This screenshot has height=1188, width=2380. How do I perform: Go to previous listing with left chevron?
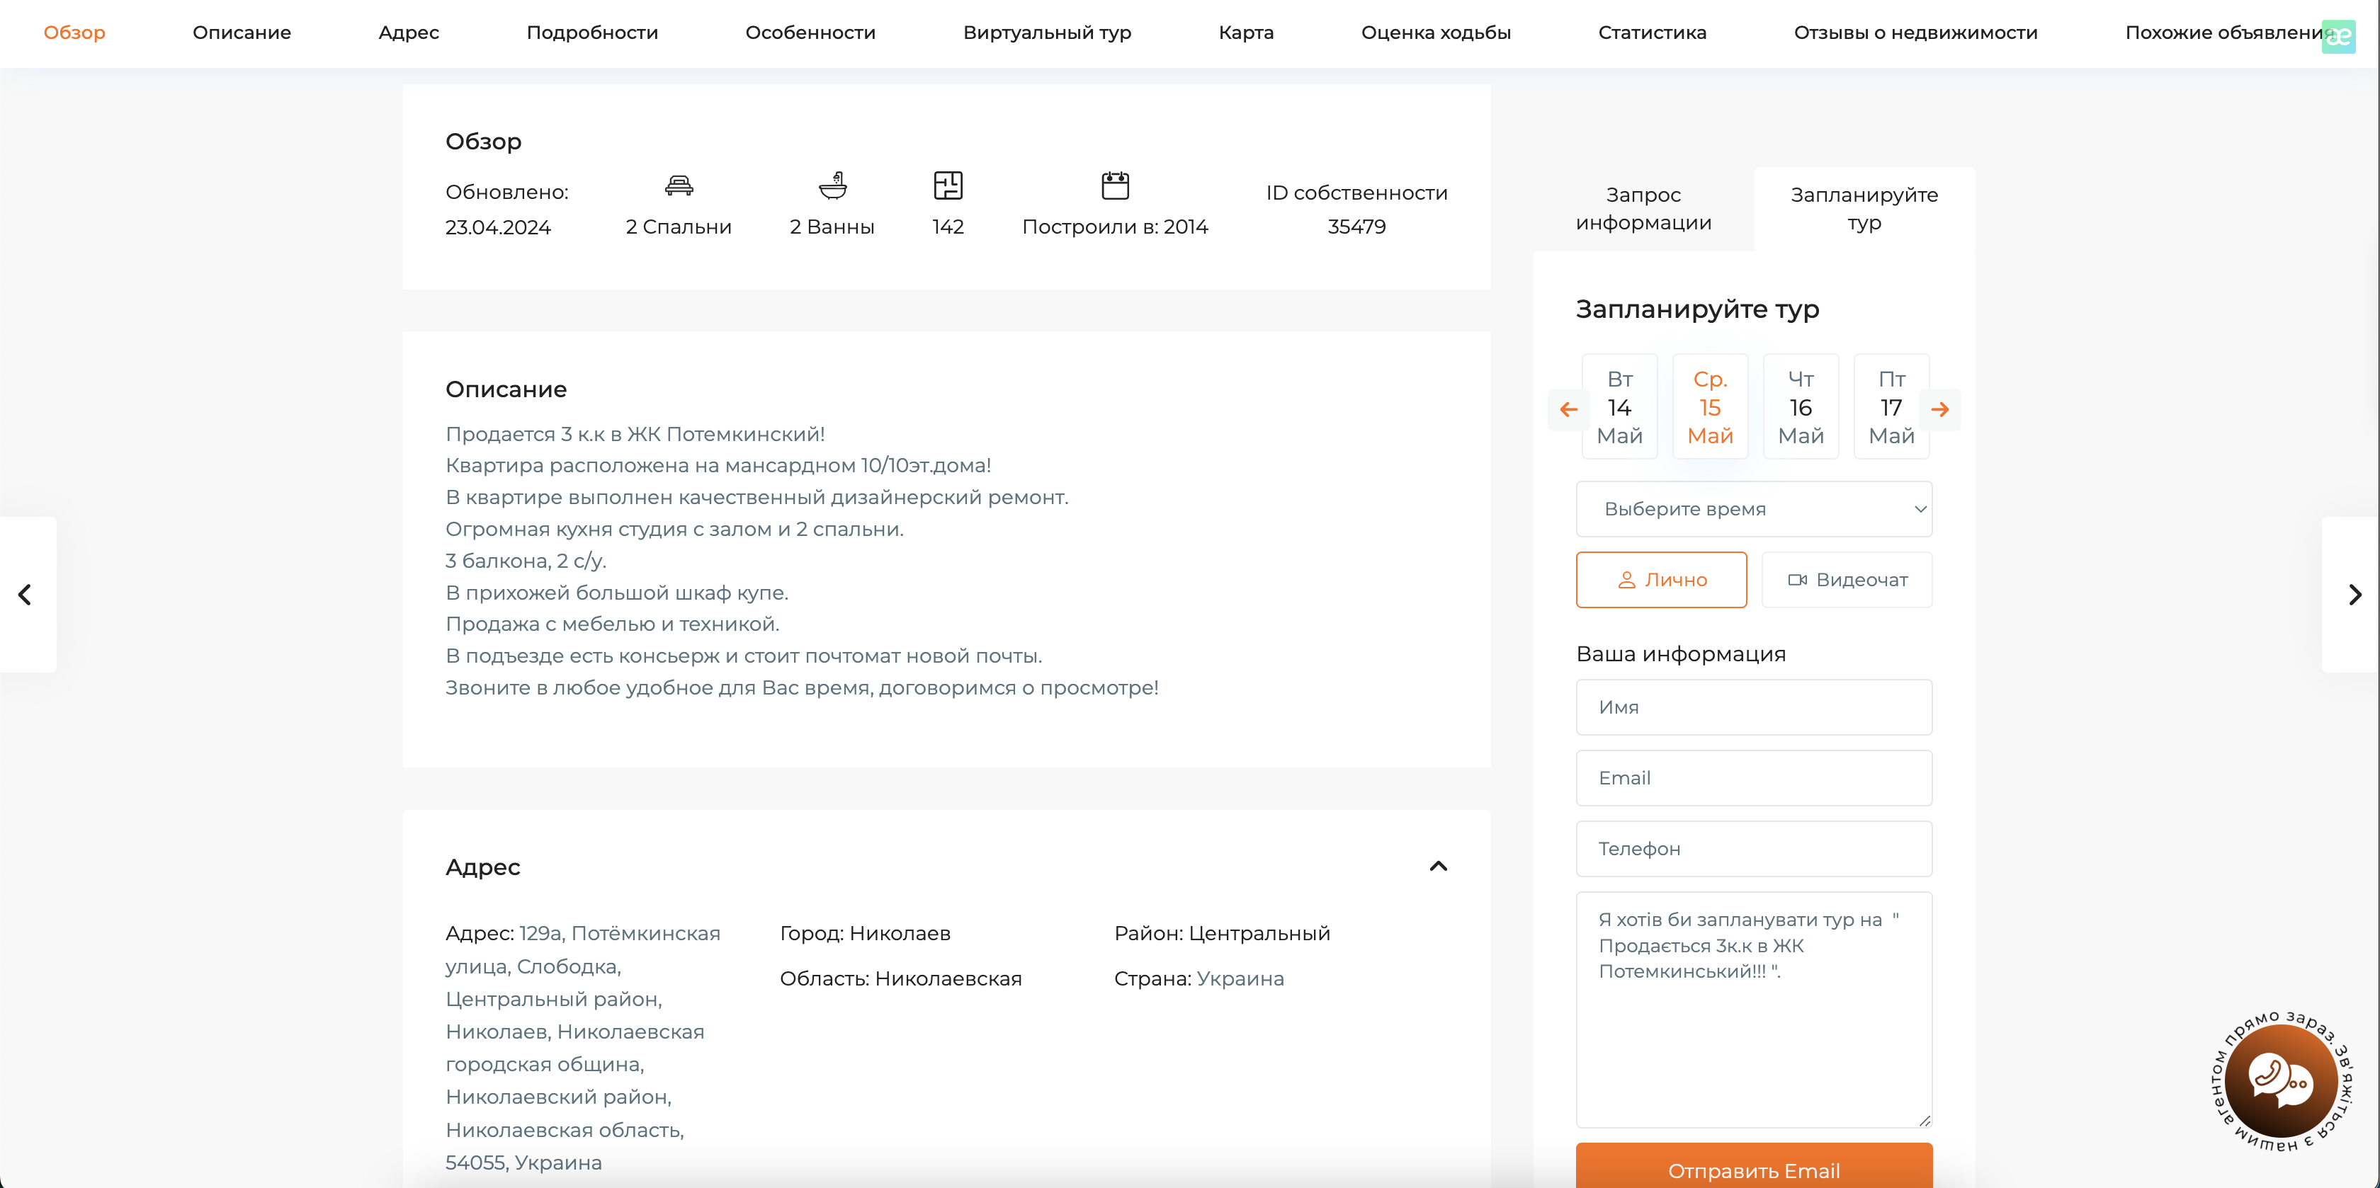(26, 594)
